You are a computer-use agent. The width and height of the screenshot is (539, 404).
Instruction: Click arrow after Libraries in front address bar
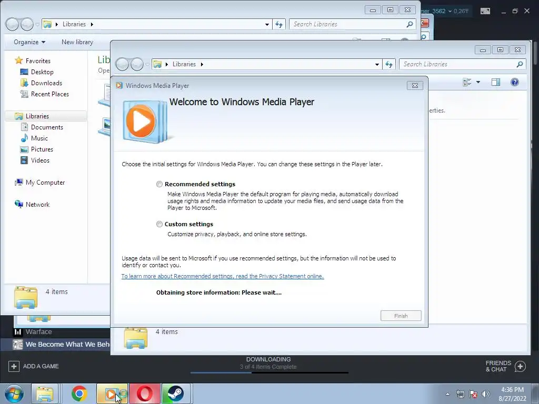click(202, 64)
